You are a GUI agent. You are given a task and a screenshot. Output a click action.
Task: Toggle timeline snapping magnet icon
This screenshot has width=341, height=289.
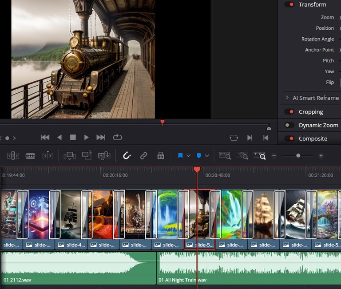coord(127,156)
